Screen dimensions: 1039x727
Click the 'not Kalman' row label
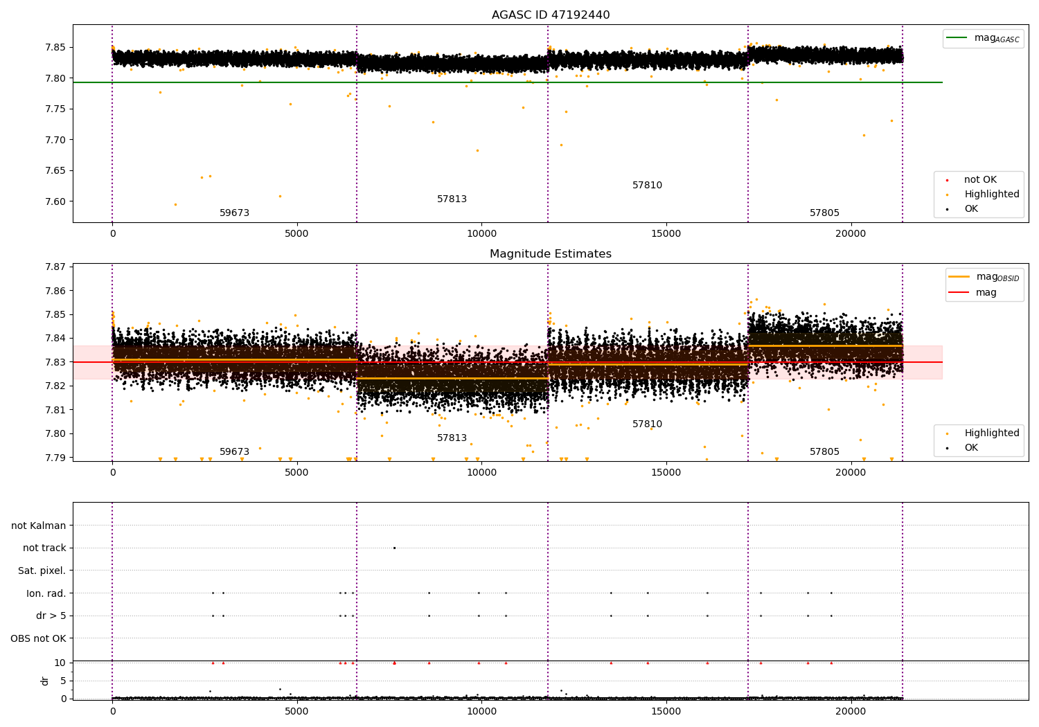(39, 526)
